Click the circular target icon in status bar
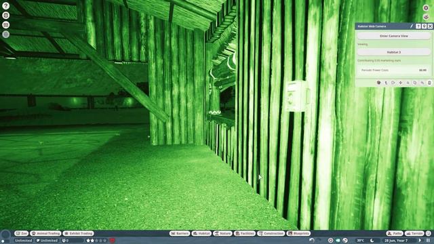Image resolution: width=434 pixels, height=244 pixels. pos(330,241)
